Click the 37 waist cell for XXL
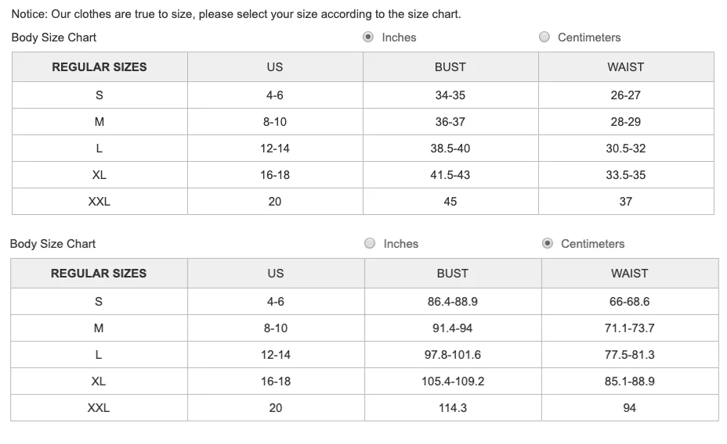The height and width of the screenshot is (444, 727). (626, 202)
